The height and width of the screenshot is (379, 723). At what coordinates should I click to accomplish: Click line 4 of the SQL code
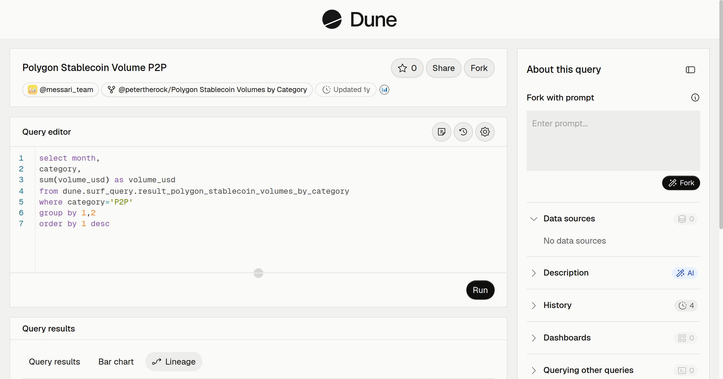tap(194, 191)
